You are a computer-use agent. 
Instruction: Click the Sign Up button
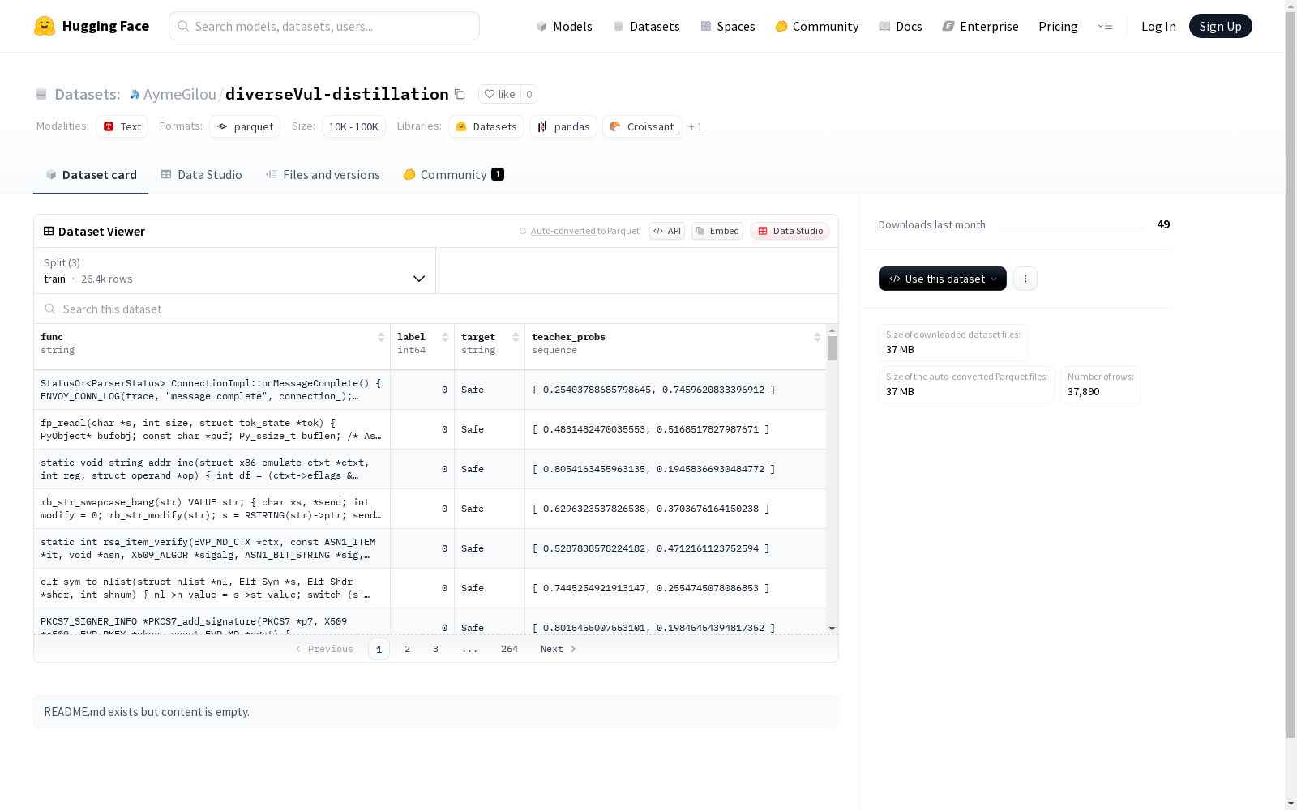1220,26
